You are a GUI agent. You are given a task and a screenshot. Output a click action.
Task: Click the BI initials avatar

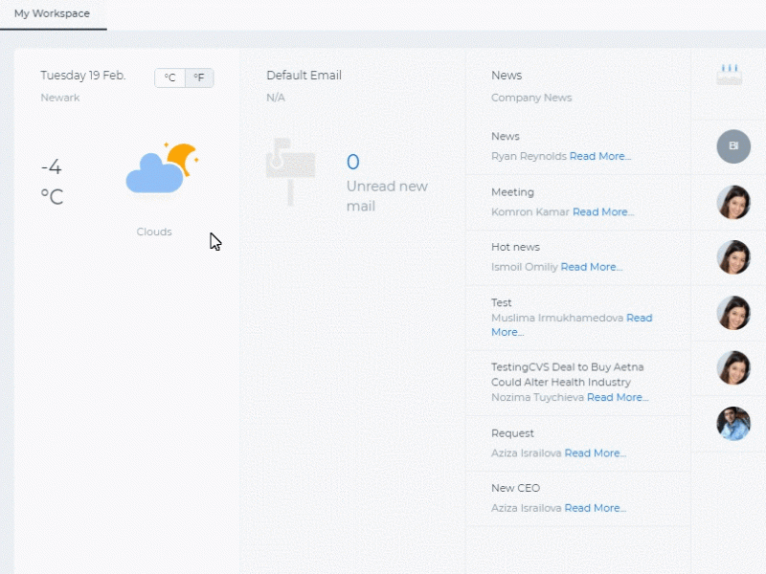733,146
